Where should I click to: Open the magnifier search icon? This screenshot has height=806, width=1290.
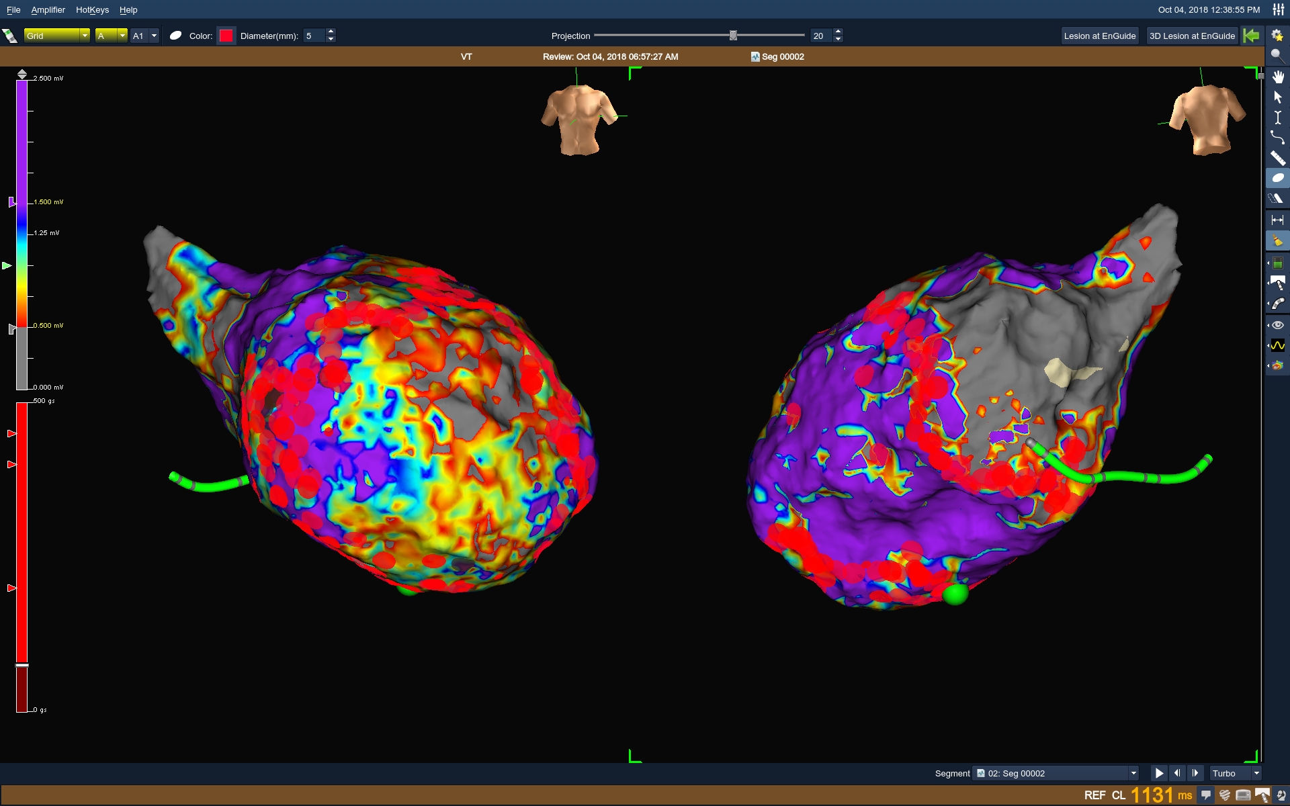1277,56
